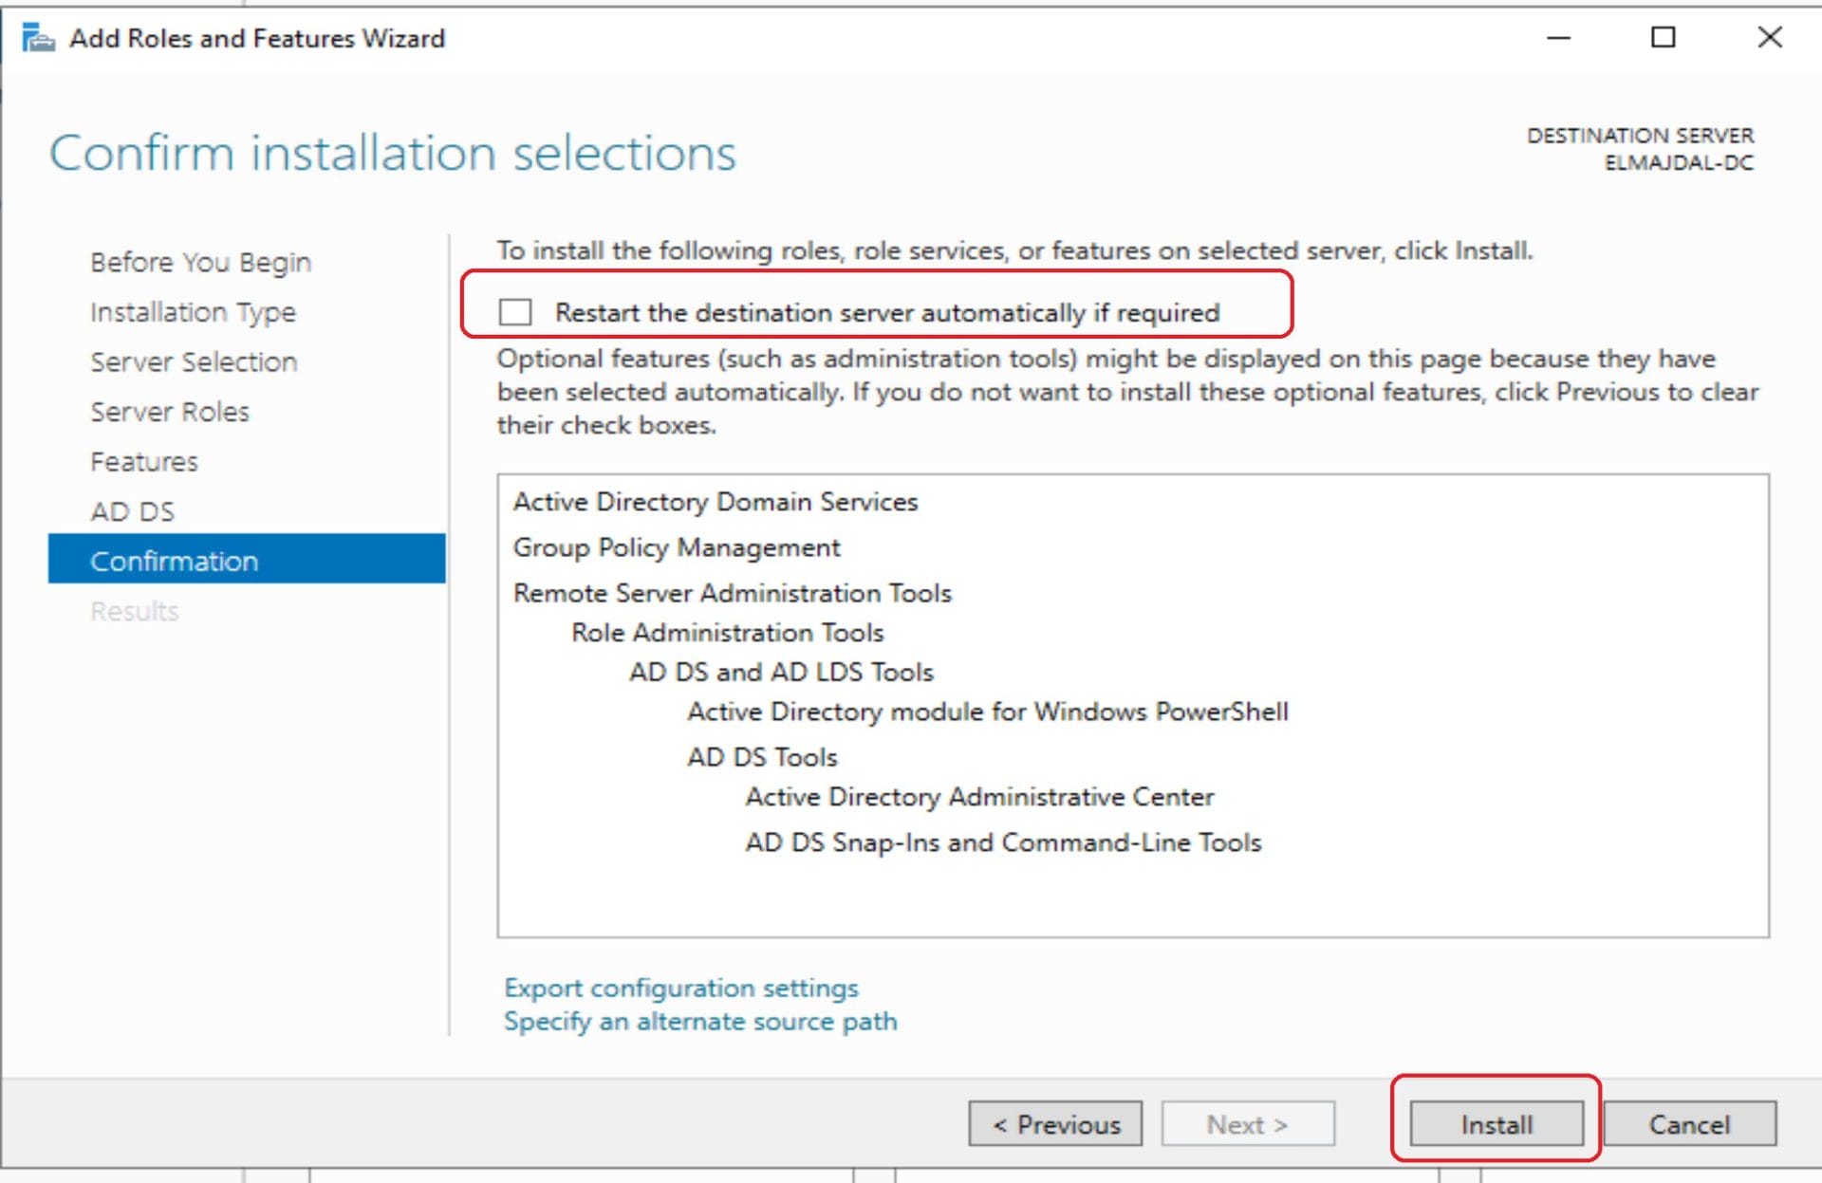Screen dimensions: 1822x1183
Task: Select Features in the sidebar
Action: coord(143,462)
